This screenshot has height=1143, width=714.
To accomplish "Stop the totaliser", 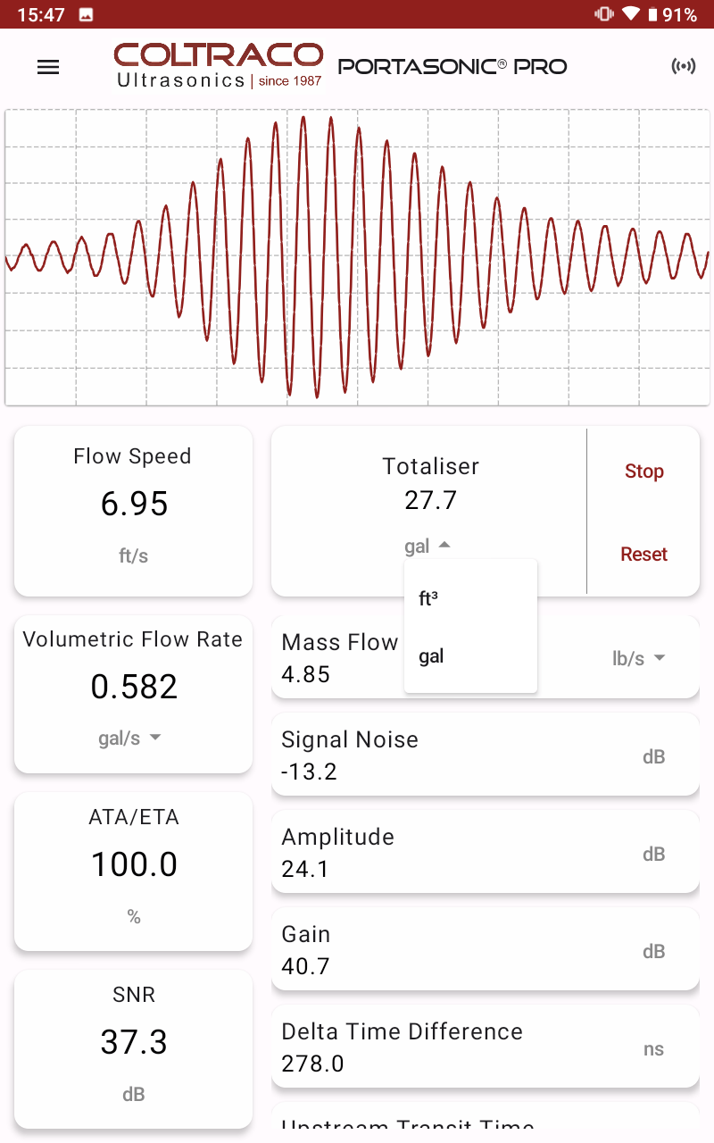I will tap(643, 471).
